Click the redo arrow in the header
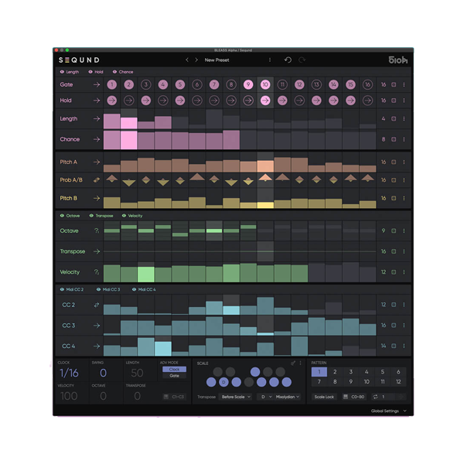 (x=302, y=60)
